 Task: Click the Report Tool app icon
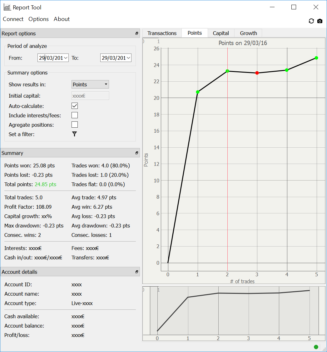click(7, 7)
